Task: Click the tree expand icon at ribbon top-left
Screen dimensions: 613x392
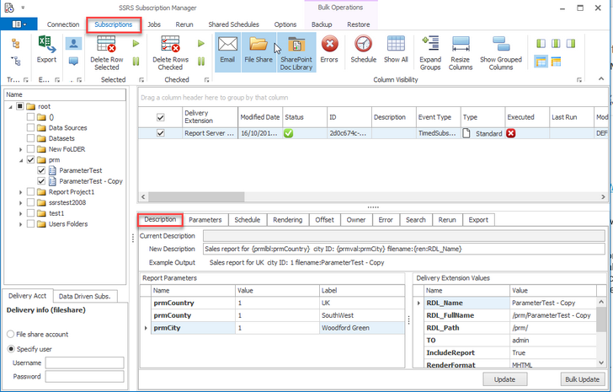Action: pos(16,44)
